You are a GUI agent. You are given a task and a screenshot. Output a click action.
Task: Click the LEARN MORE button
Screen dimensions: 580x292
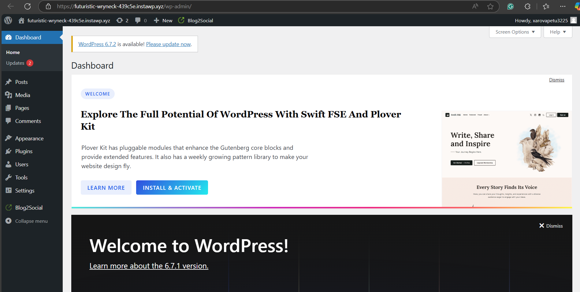pos(106,188)
